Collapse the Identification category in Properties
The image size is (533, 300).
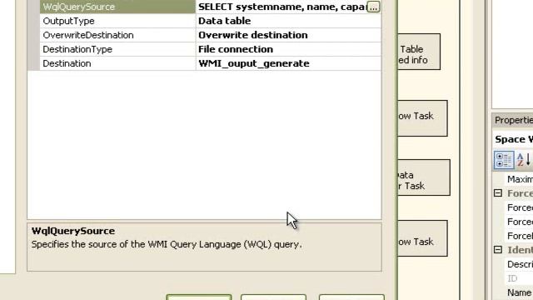(x=498, y=250)
